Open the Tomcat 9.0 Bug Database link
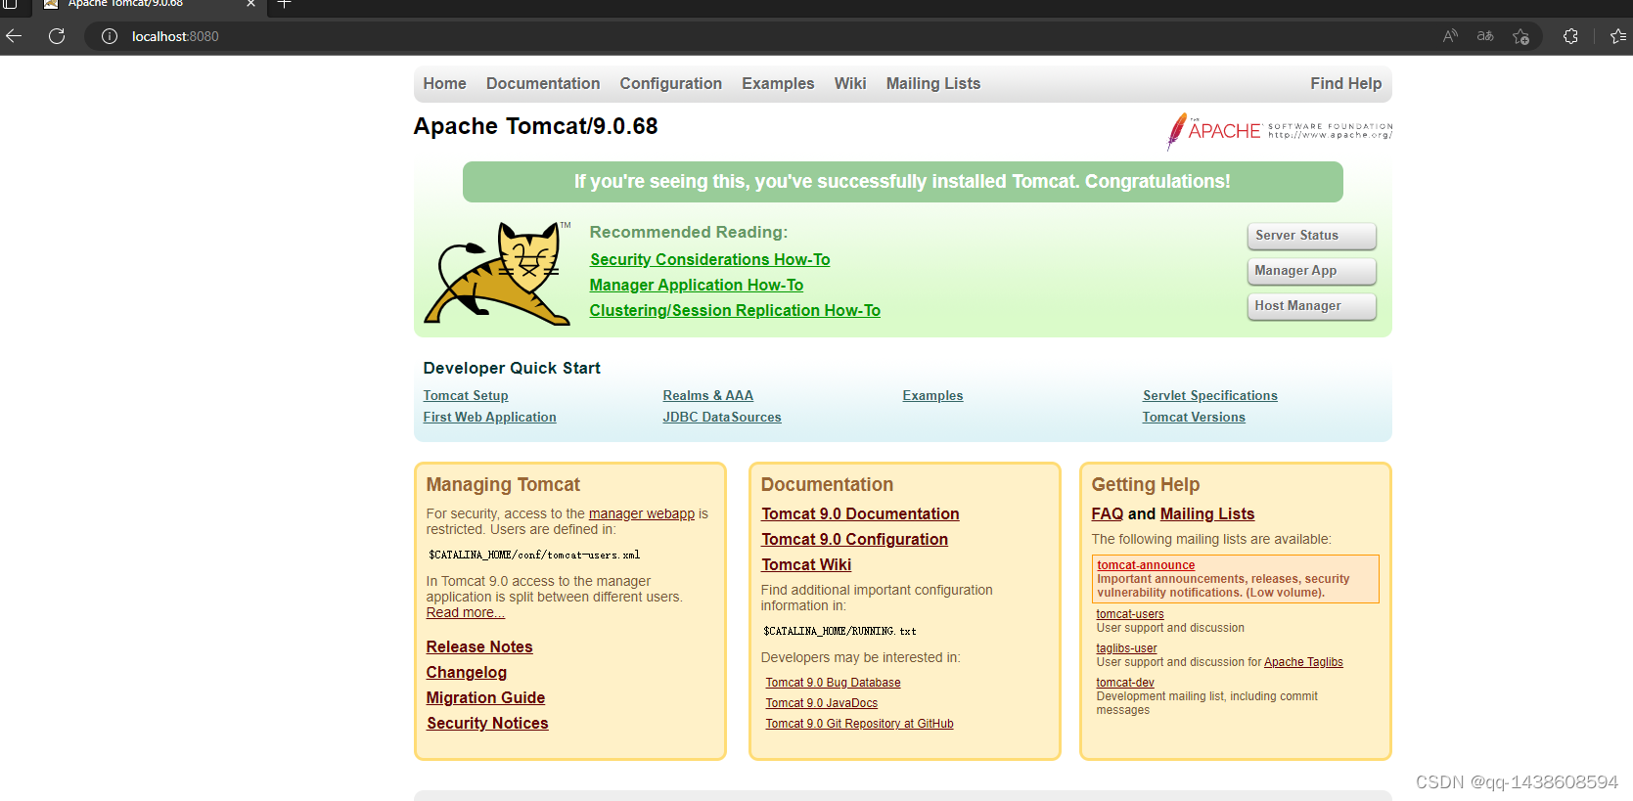The image size is (1633, 801). pyautogui.click(x=833, y=683)
